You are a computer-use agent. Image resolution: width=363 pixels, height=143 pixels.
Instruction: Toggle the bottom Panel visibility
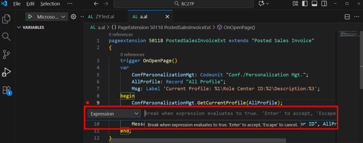314,4
